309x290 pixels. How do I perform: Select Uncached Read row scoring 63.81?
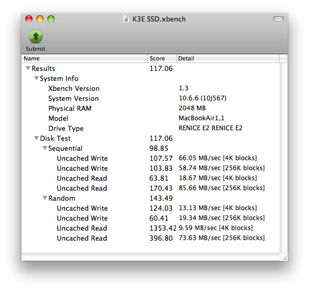[150, 178]
